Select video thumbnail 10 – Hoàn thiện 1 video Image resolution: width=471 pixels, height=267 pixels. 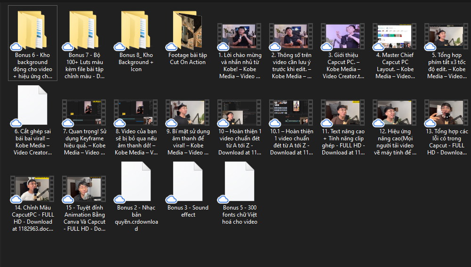click(239, 113)
